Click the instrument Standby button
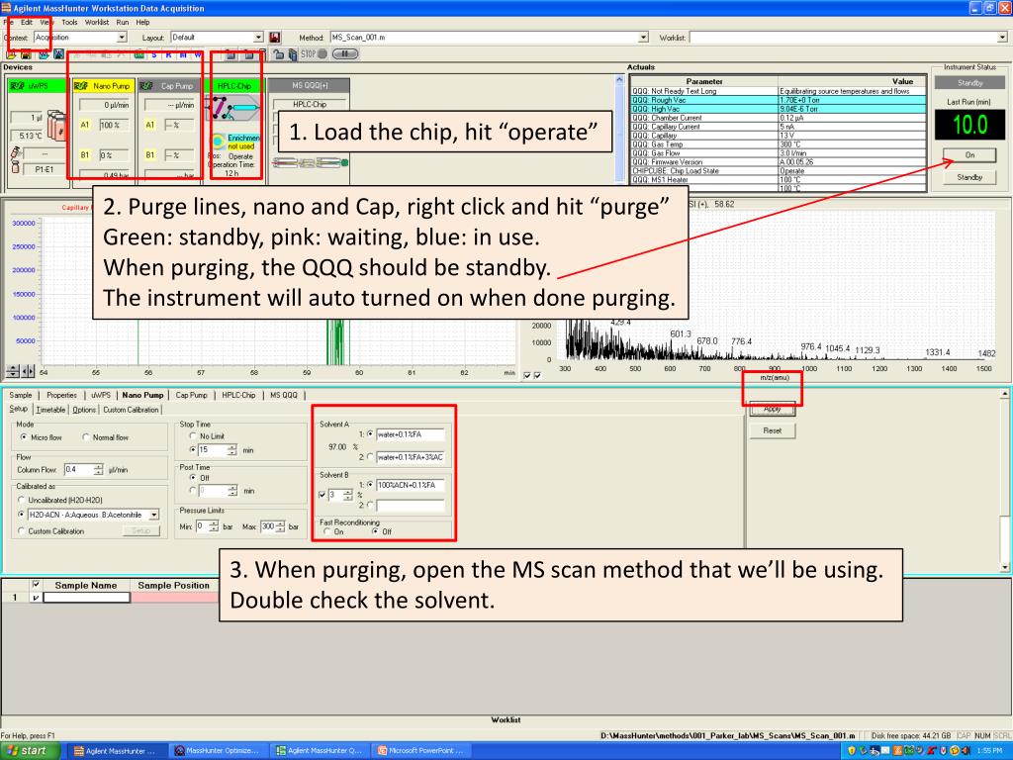This screenshot has width=1013, height=760. [x=969, y=177]
